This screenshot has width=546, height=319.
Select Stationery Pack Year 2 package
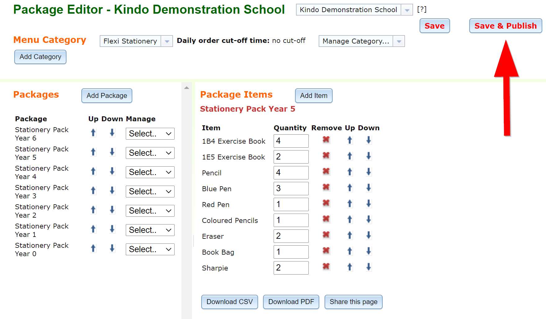42,211
